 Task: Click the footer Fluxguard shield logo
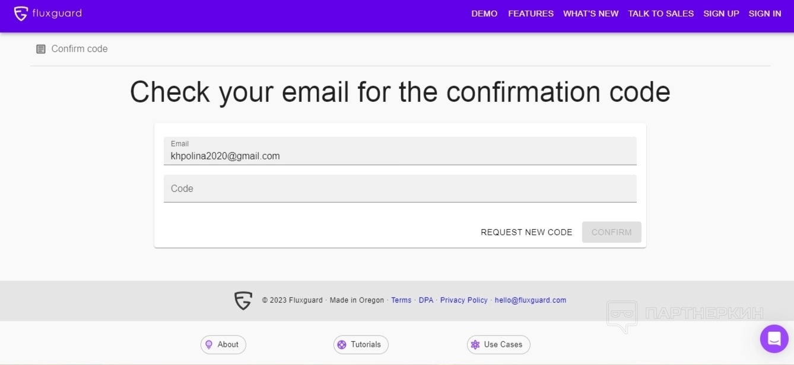[243, 300]
